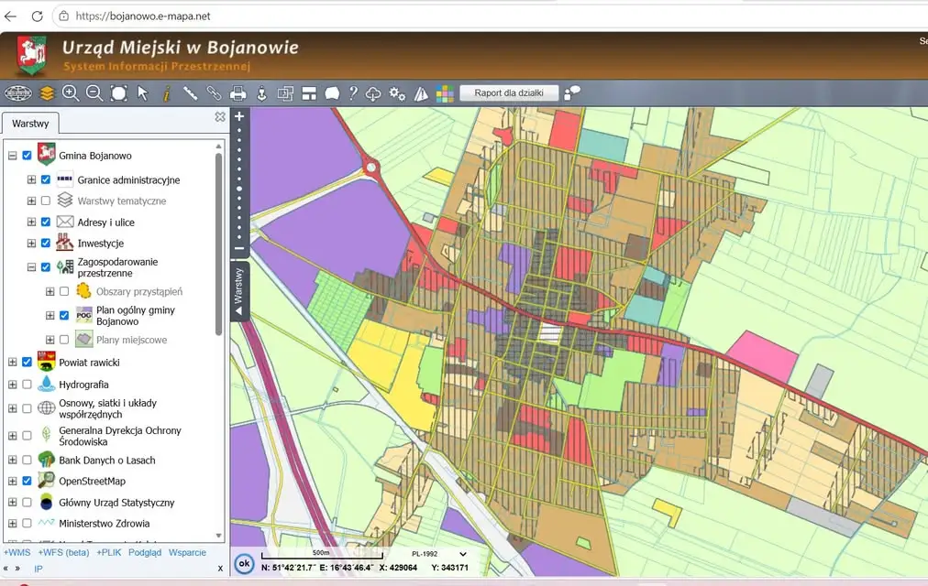The height and width of the screenshot is (586, 928).
Task: Open the settings gears icon
Action: pyautogui.click(x=397, y=93)
